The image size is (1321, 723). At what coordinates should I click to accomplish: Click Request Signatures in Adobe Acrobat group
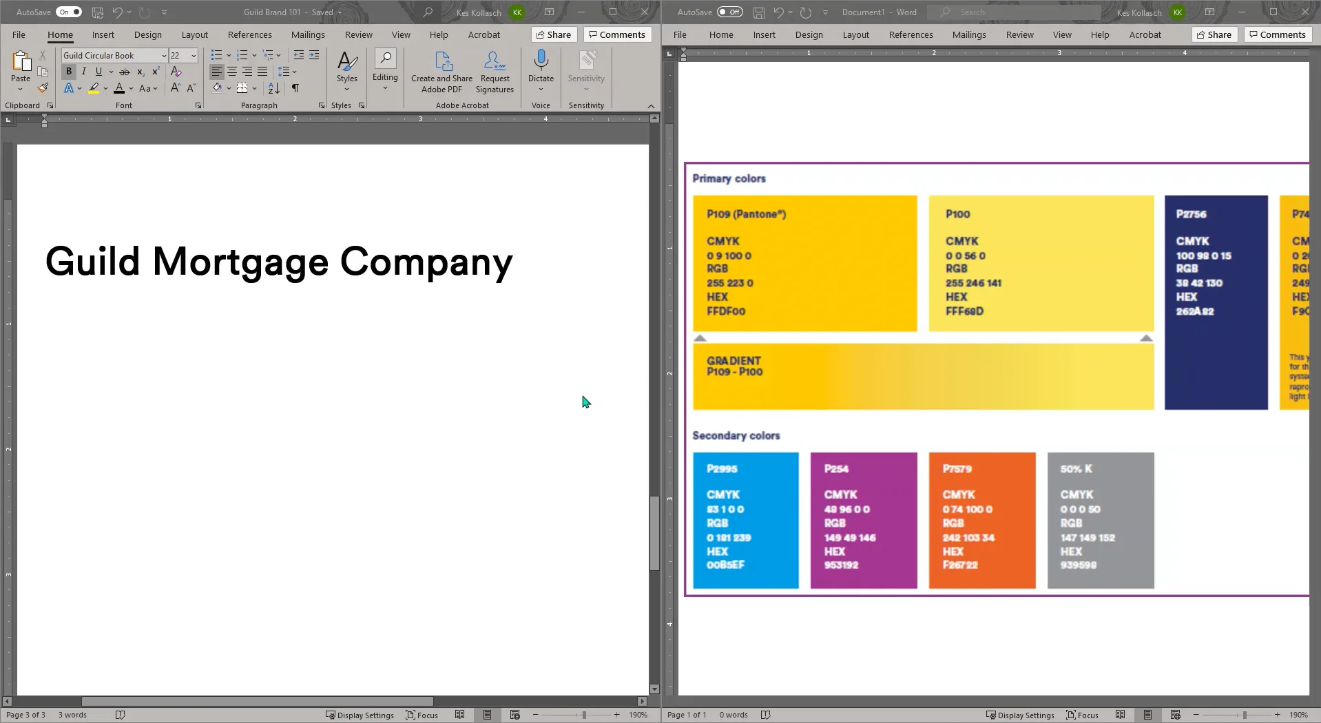click(x=495, y=72)
